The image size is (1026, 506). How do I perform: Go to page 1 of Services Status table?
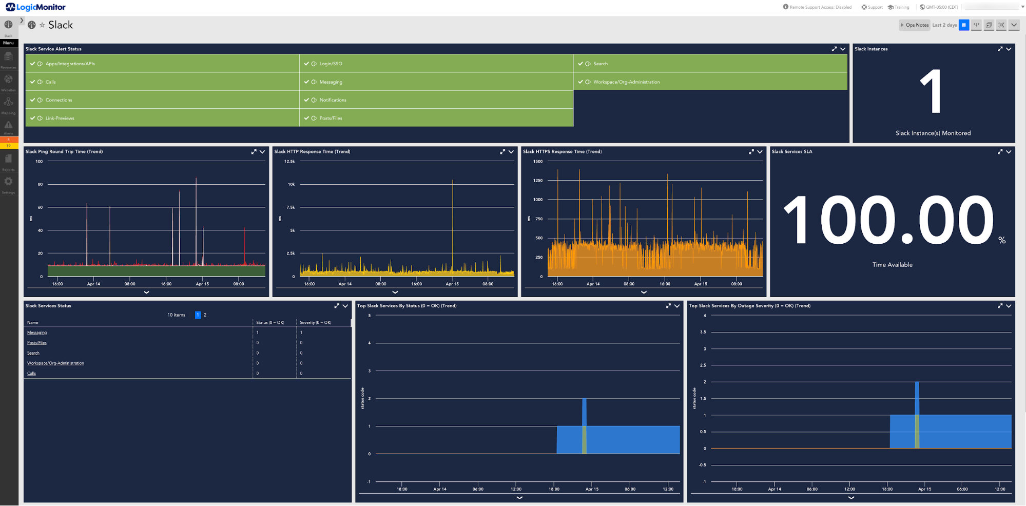tap(198, 315)
